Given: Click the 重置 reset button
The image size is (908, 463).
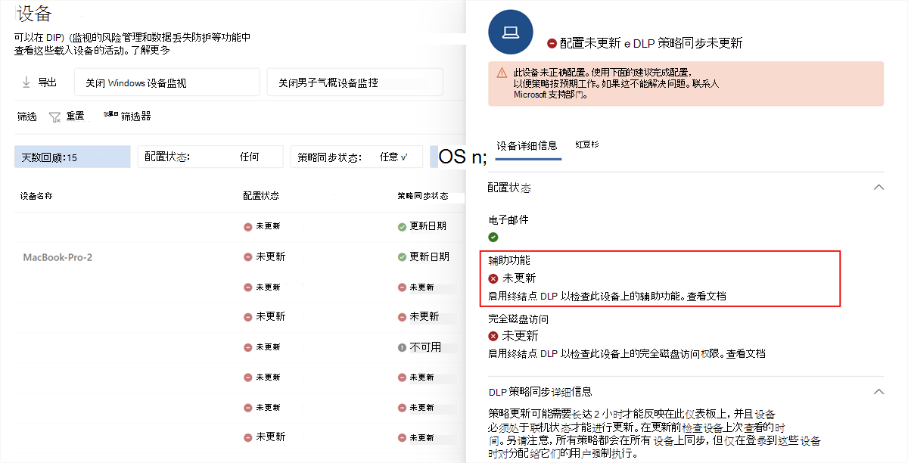Looking at the screenshot, I should pos(67,117).
